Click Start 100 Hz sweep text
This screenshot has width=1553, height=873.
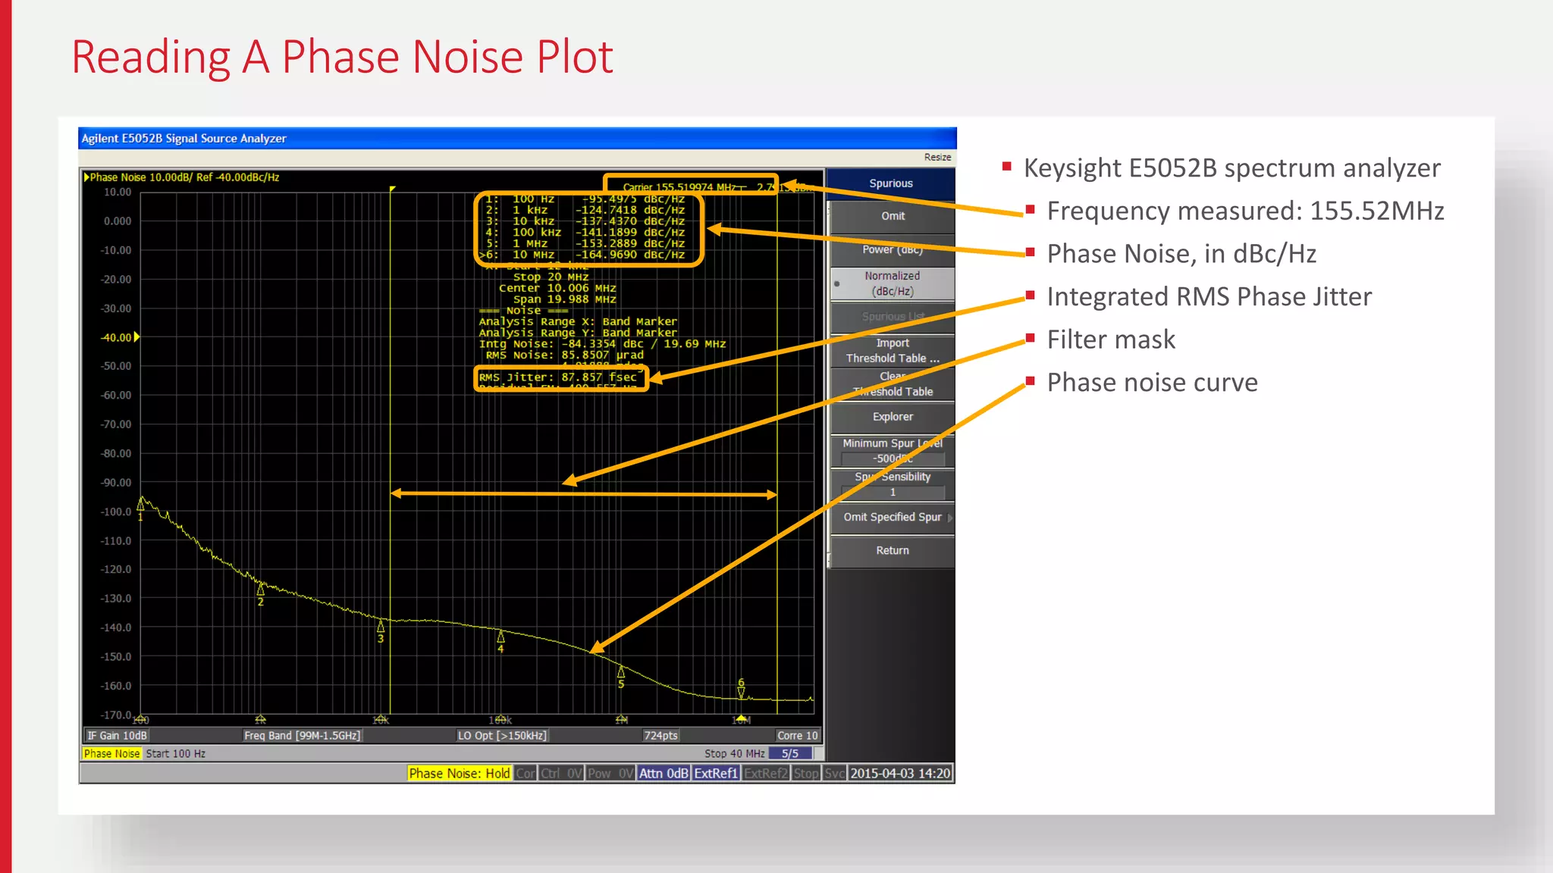(175, 754)
